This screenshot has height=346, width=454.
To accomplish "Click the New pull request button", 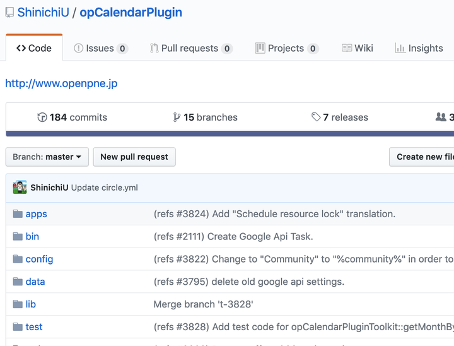I will [134, 157].
